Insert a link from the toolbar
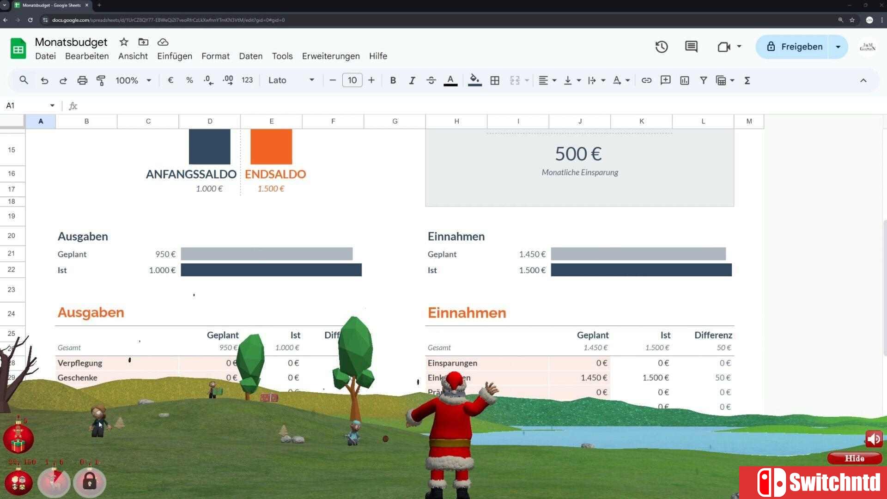This screenshot has height=499, width=887. click(646, 80)
